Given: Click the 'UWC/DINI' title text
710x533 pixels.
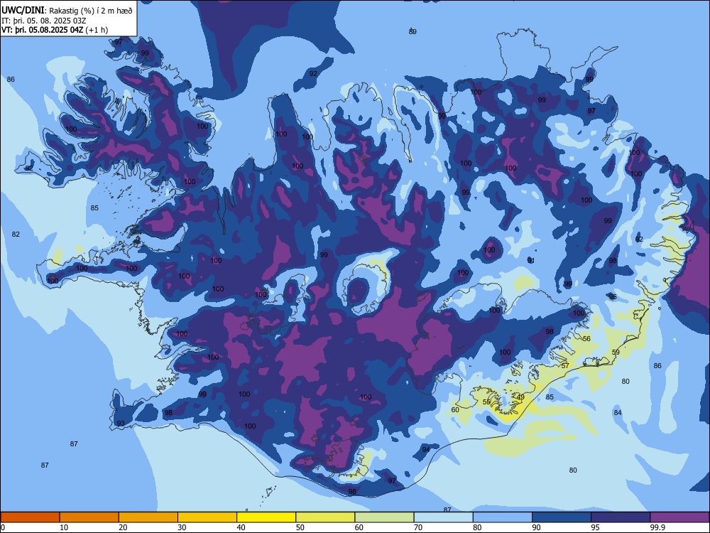Looking at the screenshot, I should pos(23,11).
